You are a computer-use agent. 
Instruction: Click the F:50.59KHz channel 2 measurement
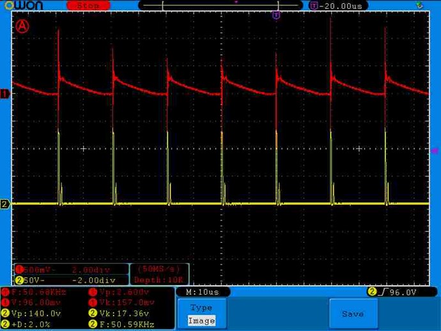coord(122,324)
